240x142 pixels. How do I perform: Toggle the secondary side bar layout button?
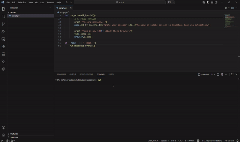coord(216,2)
